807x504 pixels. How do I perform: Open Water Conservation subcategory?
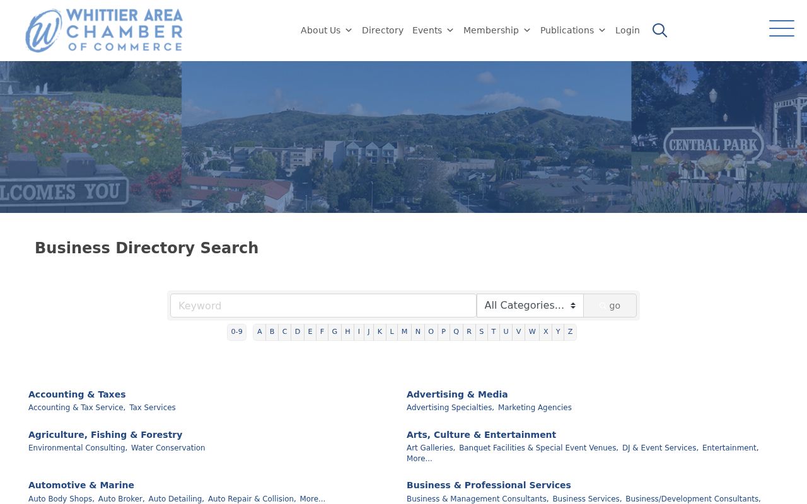pyautogui.click(x=168, y=448)
